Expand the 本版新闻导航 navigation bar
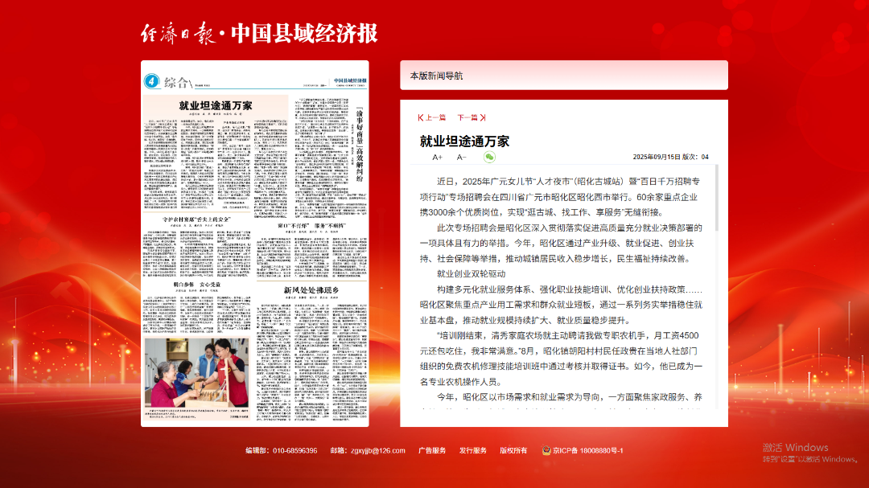The width and height of the screenshot is (869, 488). click(x=563, y=76)
